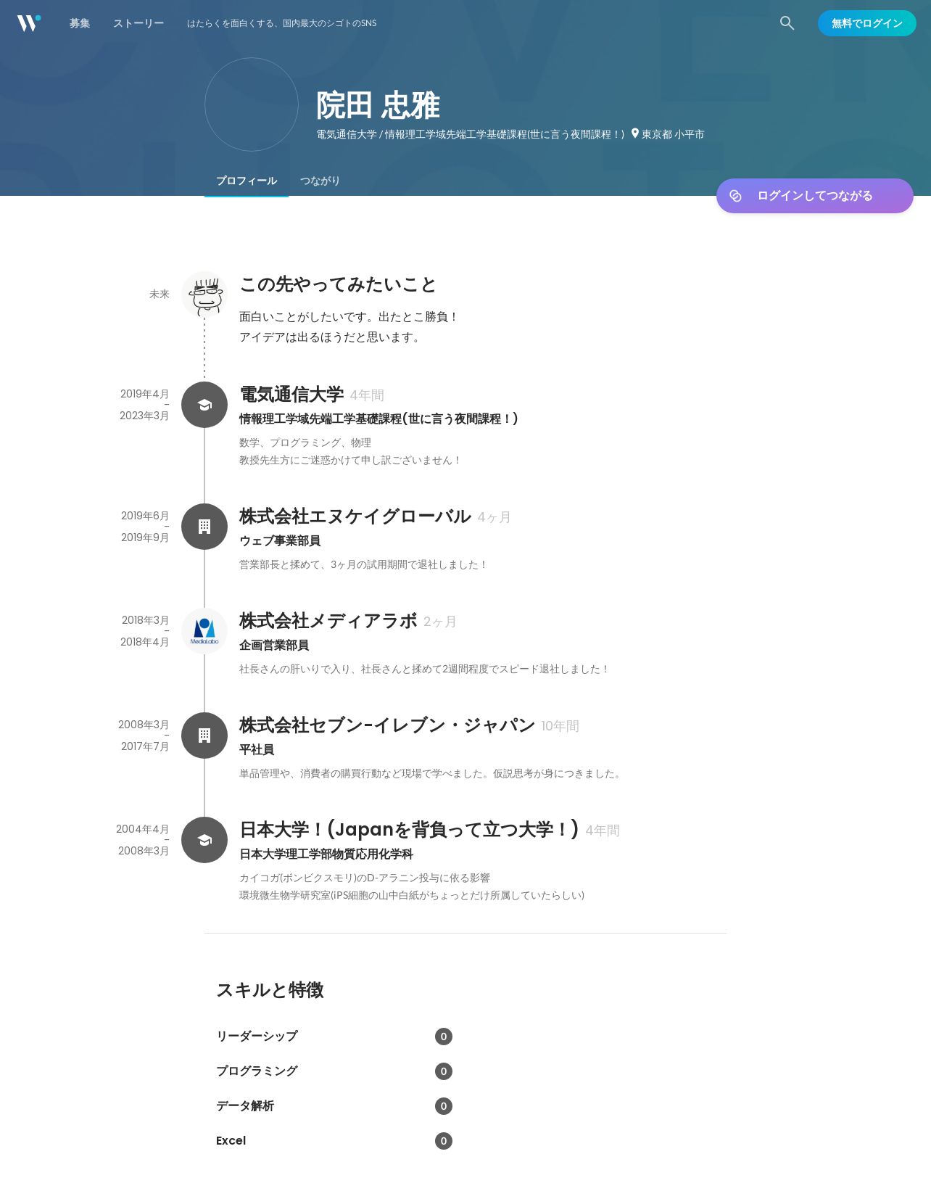Screen dimensions: 931x1199
Task: Click the 10年間 duration label
Action: pos(560,726)
